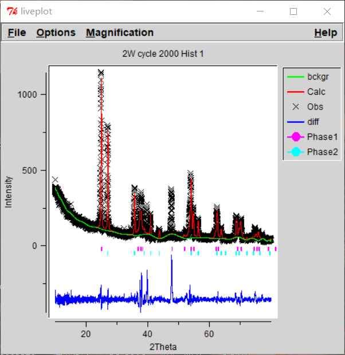Click the Intensity y-axis label
345x355 pixels.
coord(9,192)
